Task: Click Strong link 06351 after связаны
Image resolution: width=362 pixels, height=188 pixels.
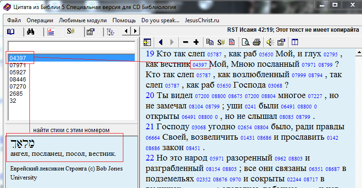Action: [x=316, y=169]
